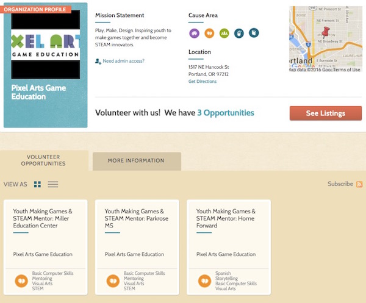
Task: Click Spanish skill on Home Forward card
Action: pos(223,273)
